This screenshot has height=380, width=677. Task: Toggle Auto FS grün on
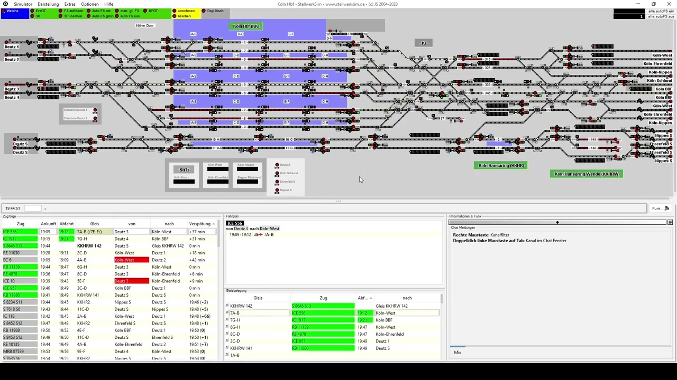tap(89, 16)
